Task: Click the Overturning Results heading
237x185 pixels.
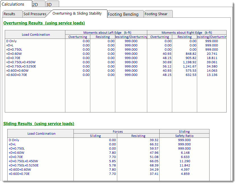Action: [44, 23]
